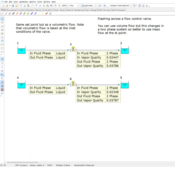Click the Cut scissors icon
Viewport: 175px width, 172px height.
[x=40, y=6]
